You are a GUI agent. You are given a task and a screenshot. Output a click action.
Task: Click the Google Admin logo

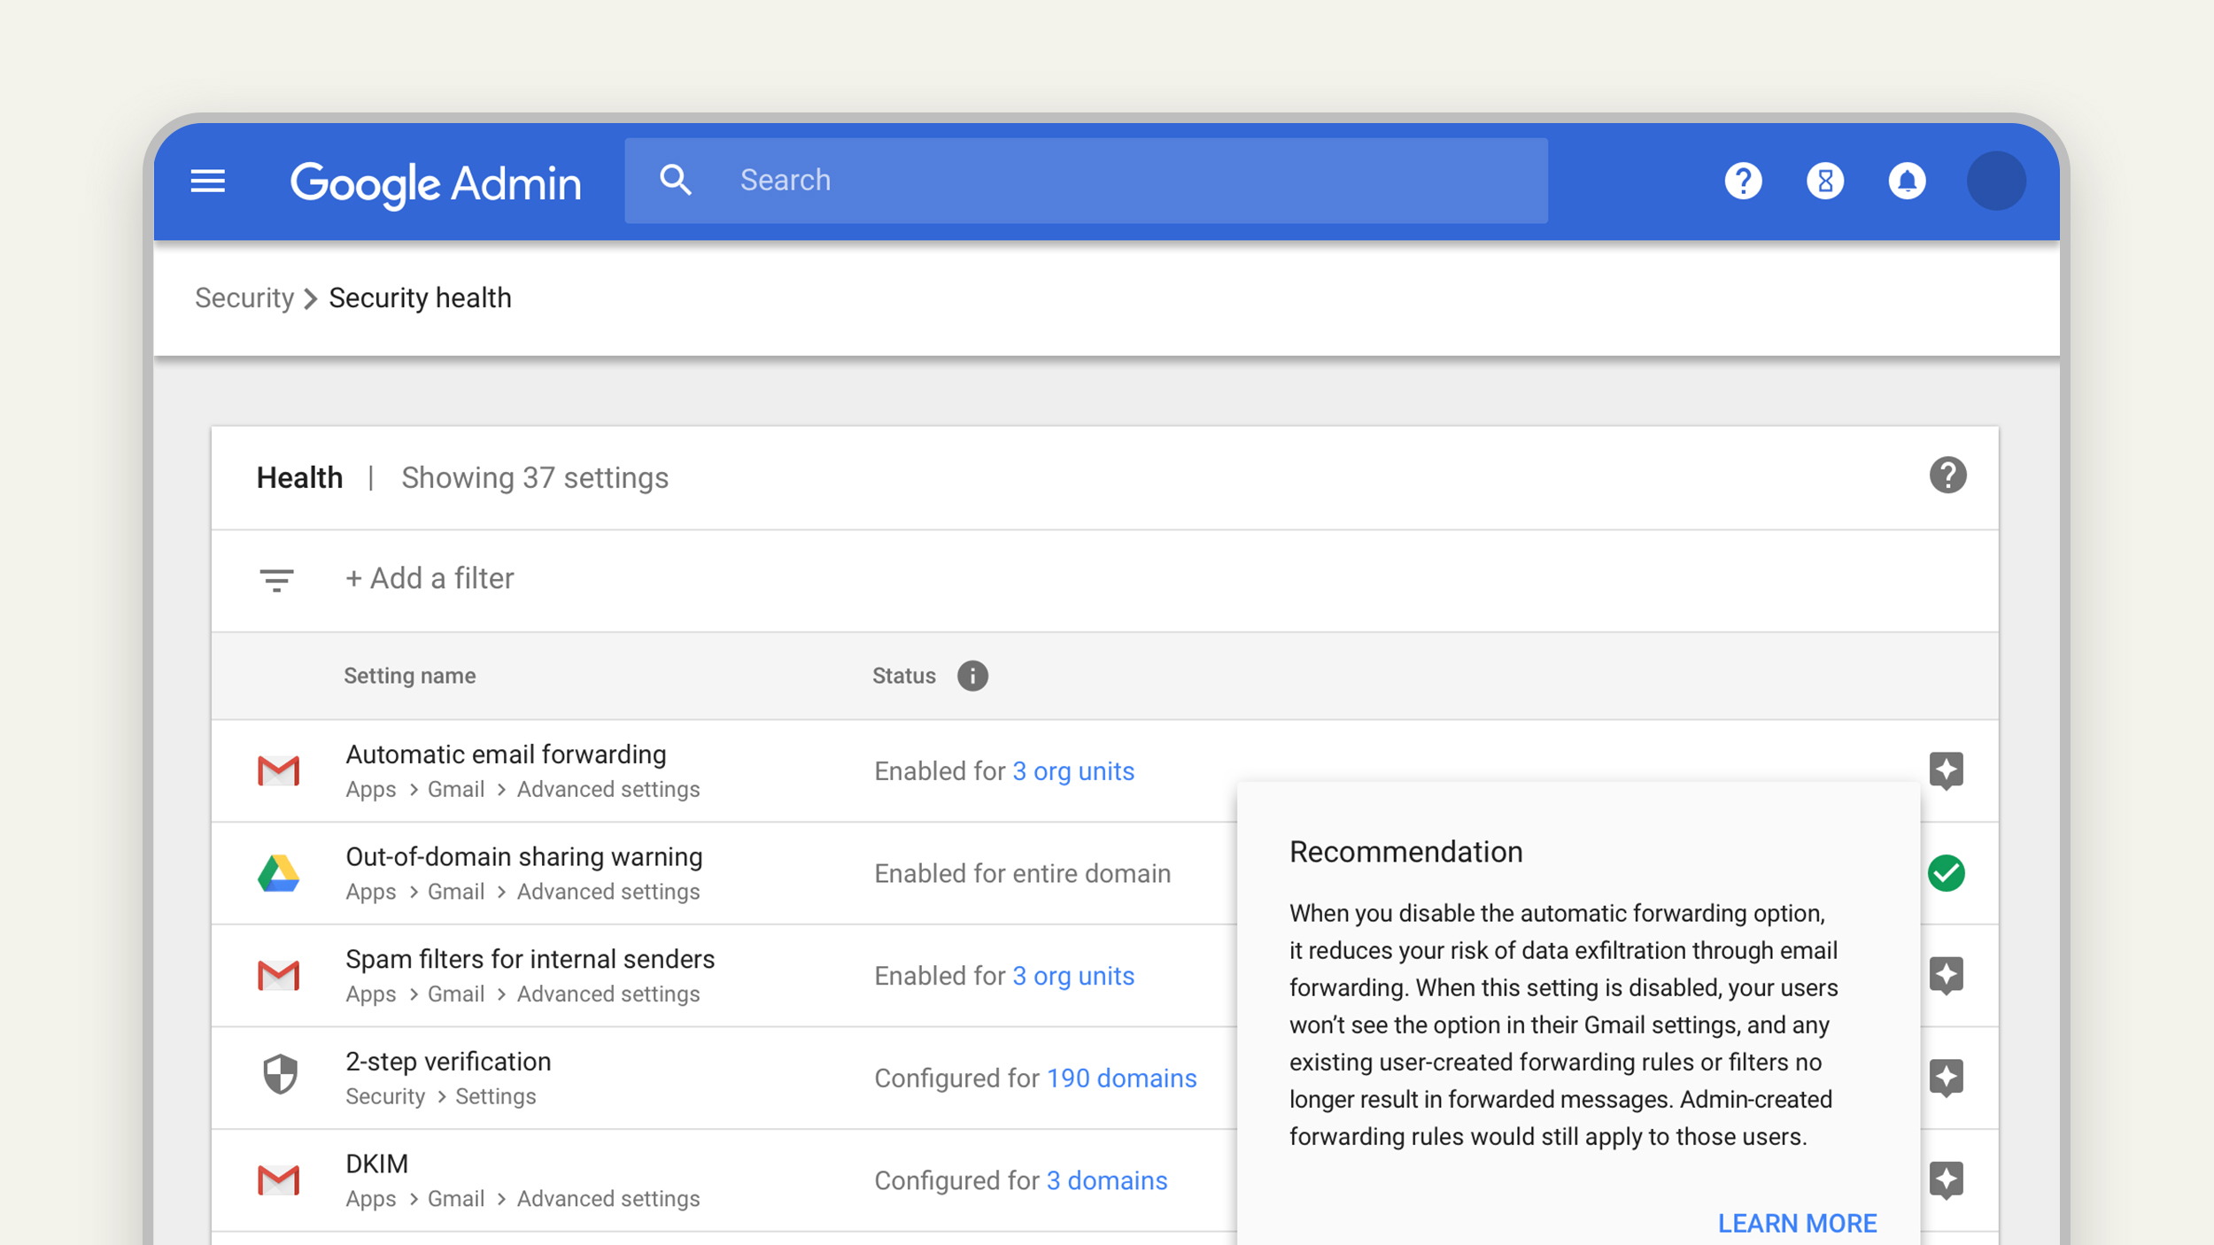(x=436, y=183)
